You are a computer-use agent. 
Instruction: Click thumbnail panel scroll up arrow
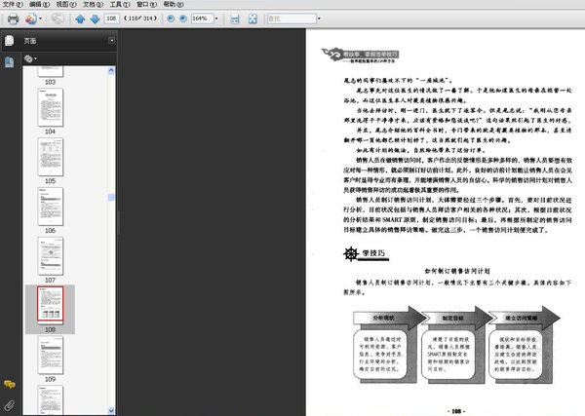(x=111, y=70)
